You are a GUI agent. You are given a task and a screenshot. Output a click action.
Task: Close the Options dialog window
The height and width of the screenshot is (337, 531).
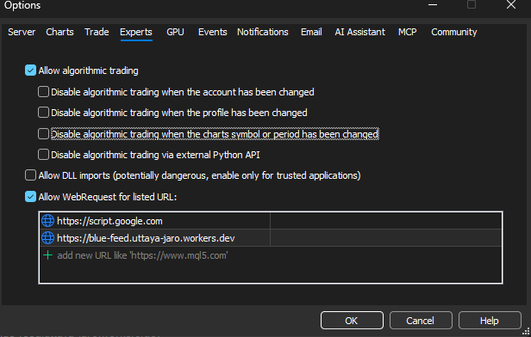coord(511,4)
